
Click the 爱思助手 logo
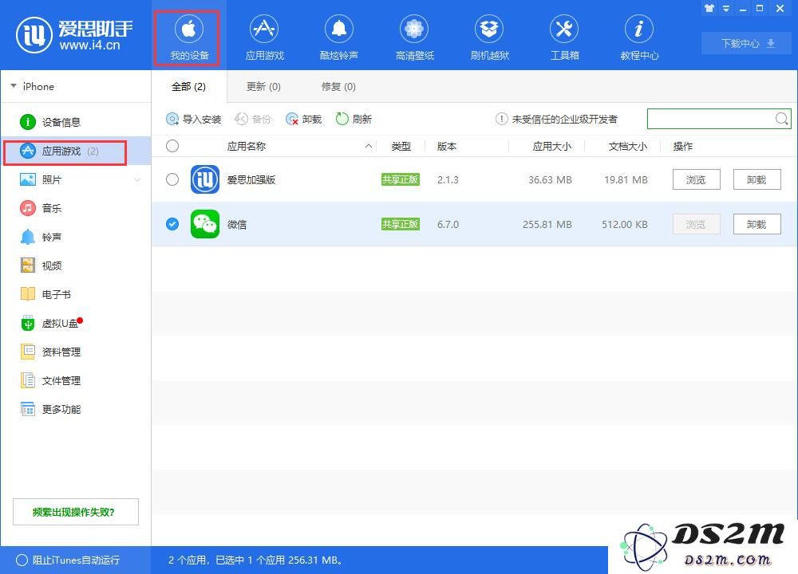(x=74, y=35)
